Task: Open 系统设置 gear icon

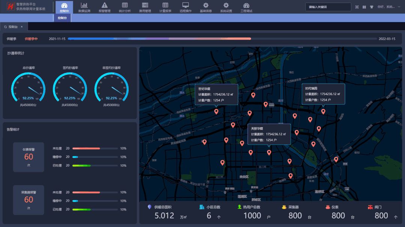Action: (226, 5)
